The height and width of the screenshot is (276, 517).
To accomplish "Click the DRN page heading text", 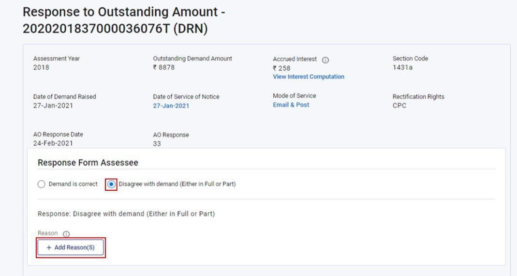I will tap(124, 20).
